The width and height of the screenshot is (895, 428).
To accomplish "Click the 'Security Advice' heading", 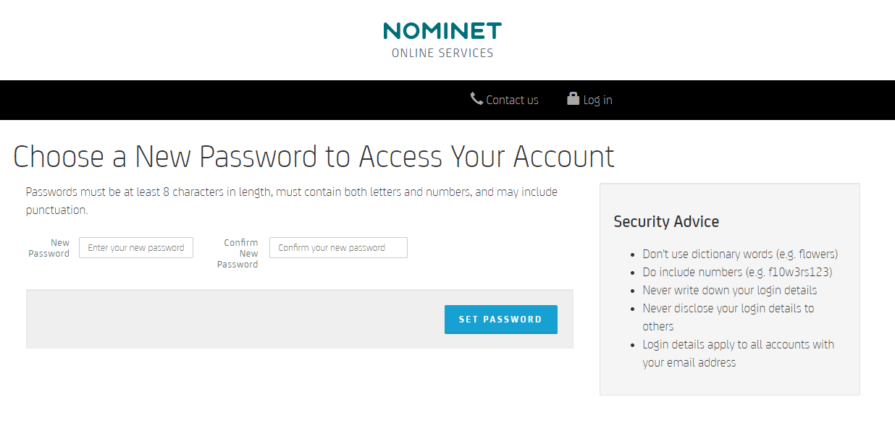I will pyautogui.click(x=666, y=222).
